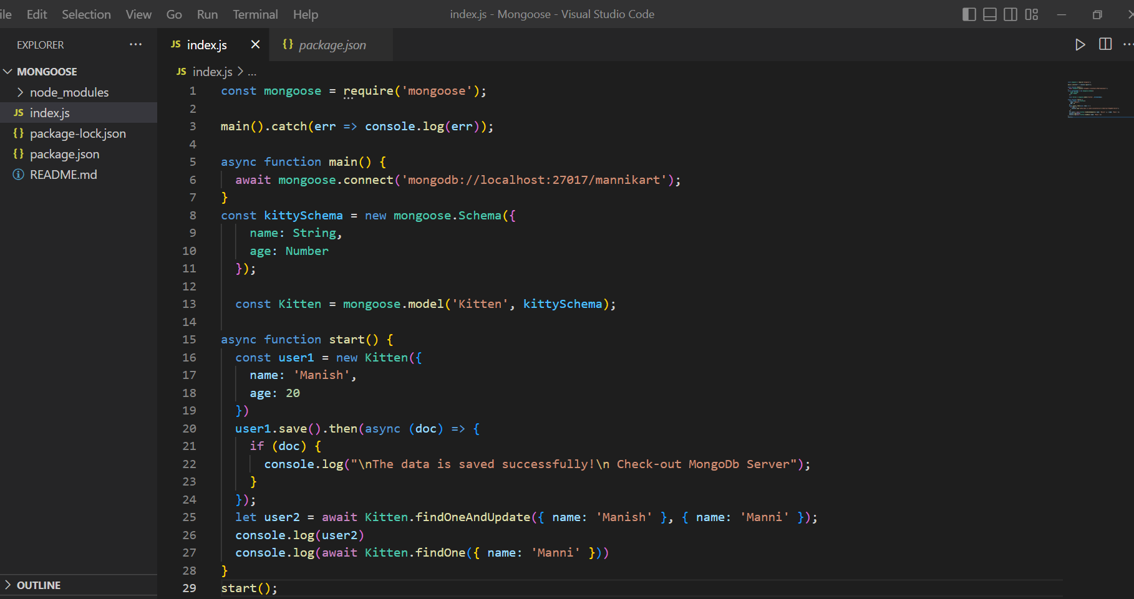Click JS icon beside index.js in explorer

pos(19,113)
